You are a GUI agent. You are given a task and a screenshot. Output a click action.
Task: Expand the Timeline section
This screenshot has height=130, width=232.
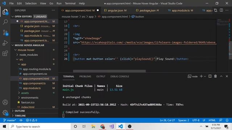(x=13, y=116)
